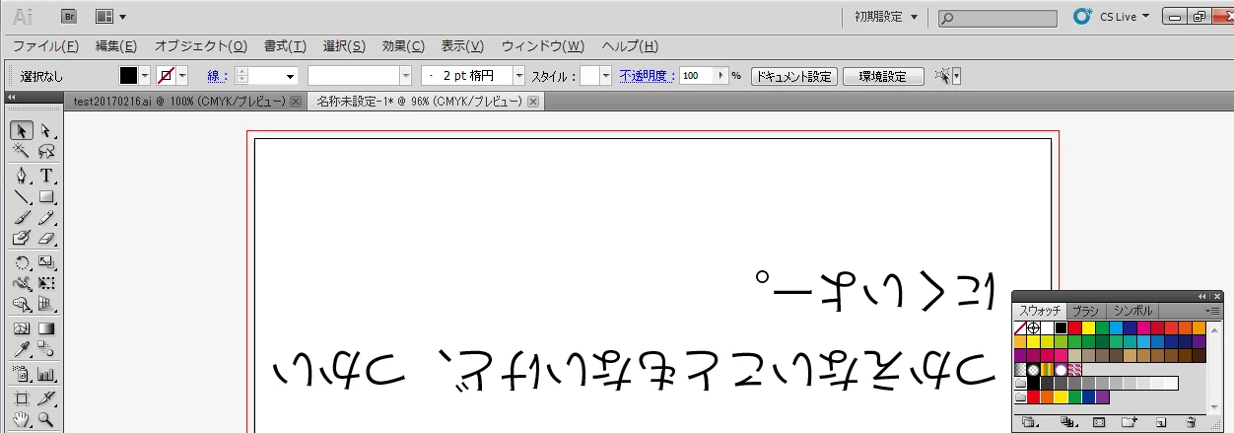The width and height of the screenshot is (1234, 433).
Task: Select the Direct Selection tool (white arrow)
Action: click(45, 130)
